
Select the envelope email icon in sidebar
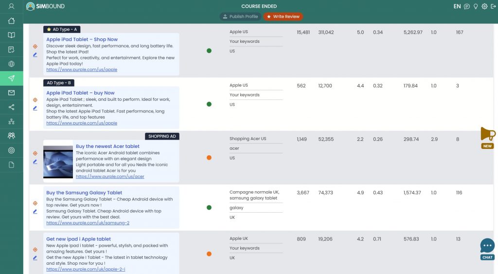pyautogui.click(x=11, y=93)
